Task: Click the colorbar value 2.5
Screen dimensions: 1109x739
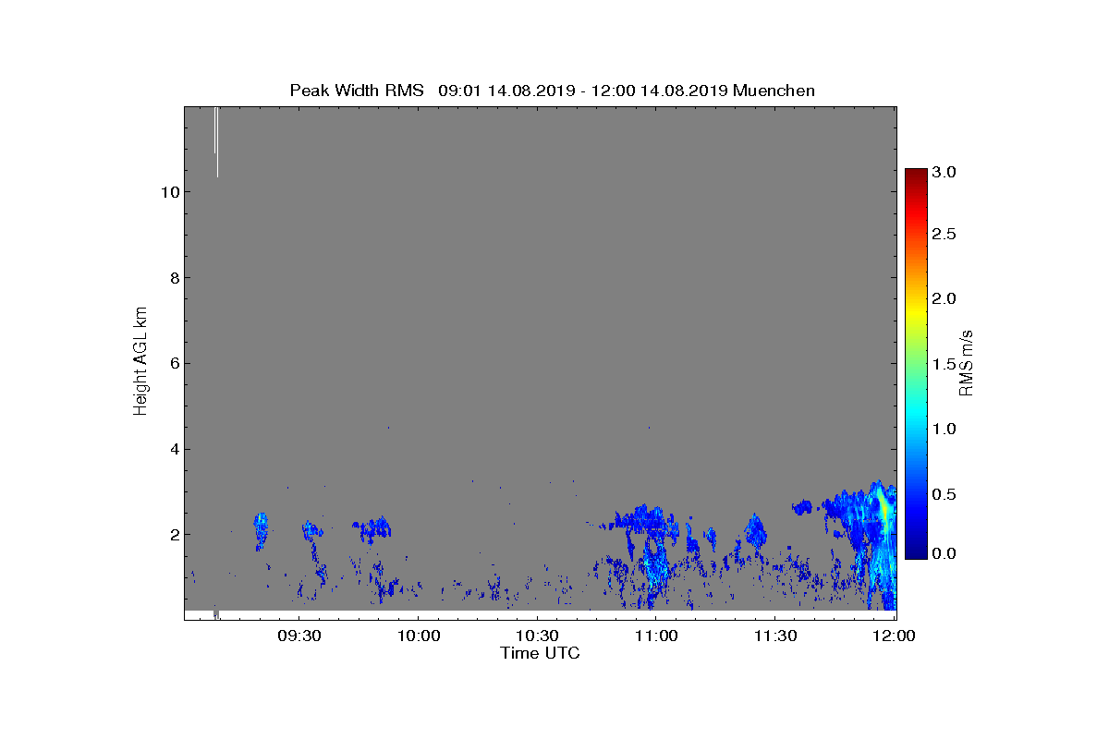Action: coord(944,235)
